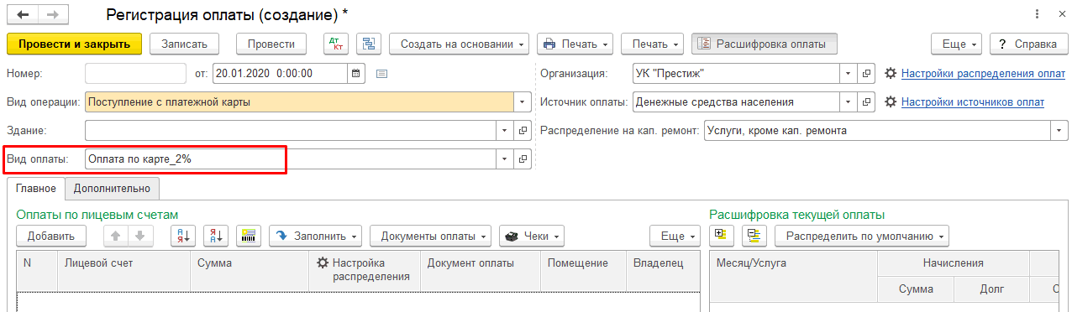This screenshot has height=312, width=1072.
Task: Move selected row up
Action: pyautogui.click(x=116, y=237)
